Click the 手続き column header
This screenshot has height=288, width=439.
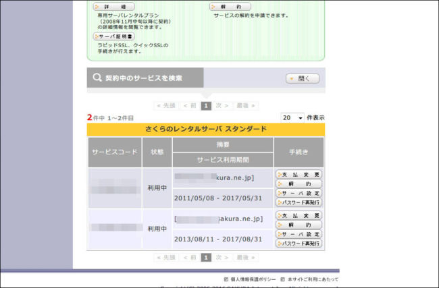[299, 152]
